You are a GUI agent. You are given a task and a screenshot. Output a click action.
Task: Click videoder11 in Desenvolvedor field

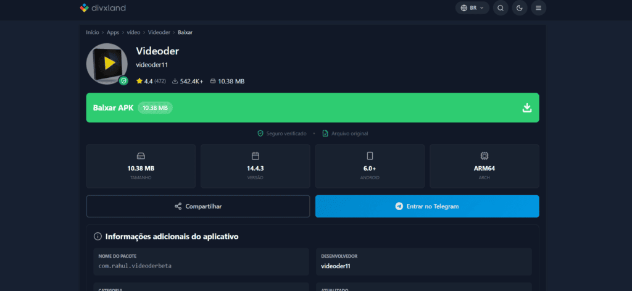tap(335, 266)
